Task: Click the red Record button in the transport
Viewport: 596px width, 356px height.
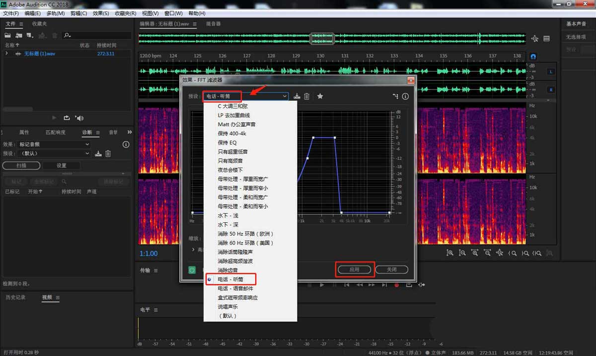Action: pyautogui.click(x=397, y=285)
